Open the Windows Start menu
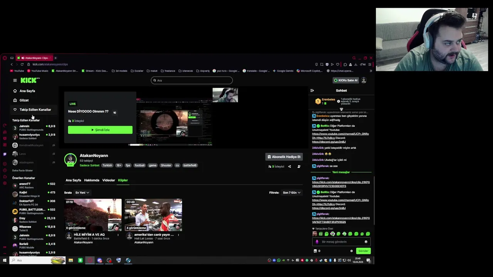493x277 pixels. 5,260
